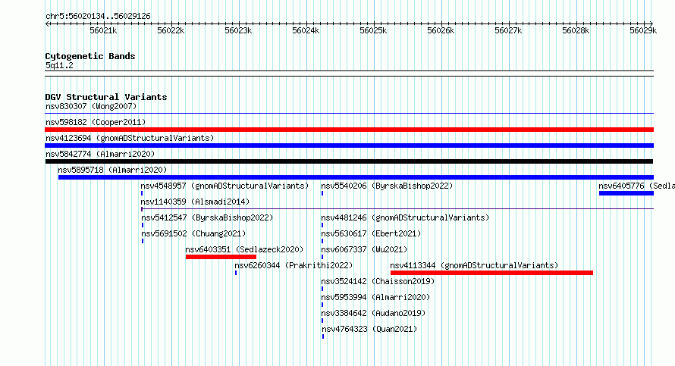Open the nsv5691502 (Chuang2021) label
Viewport: 675px width, 366px height.
pyautogui.click(x=193, y=233)
